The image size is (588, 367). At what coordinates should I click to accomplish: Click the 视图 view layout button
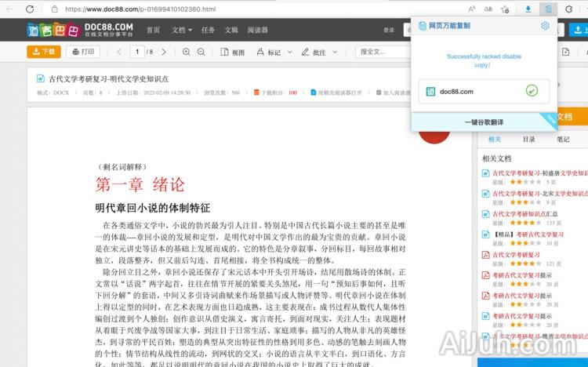233,53
